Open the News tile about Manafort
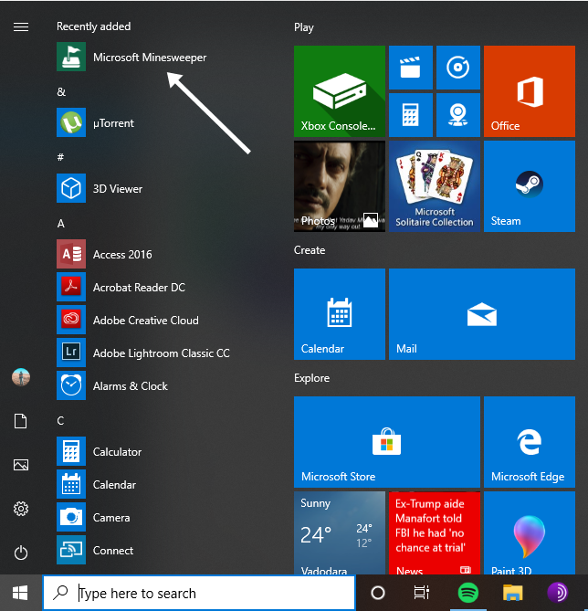 point(435,532)
